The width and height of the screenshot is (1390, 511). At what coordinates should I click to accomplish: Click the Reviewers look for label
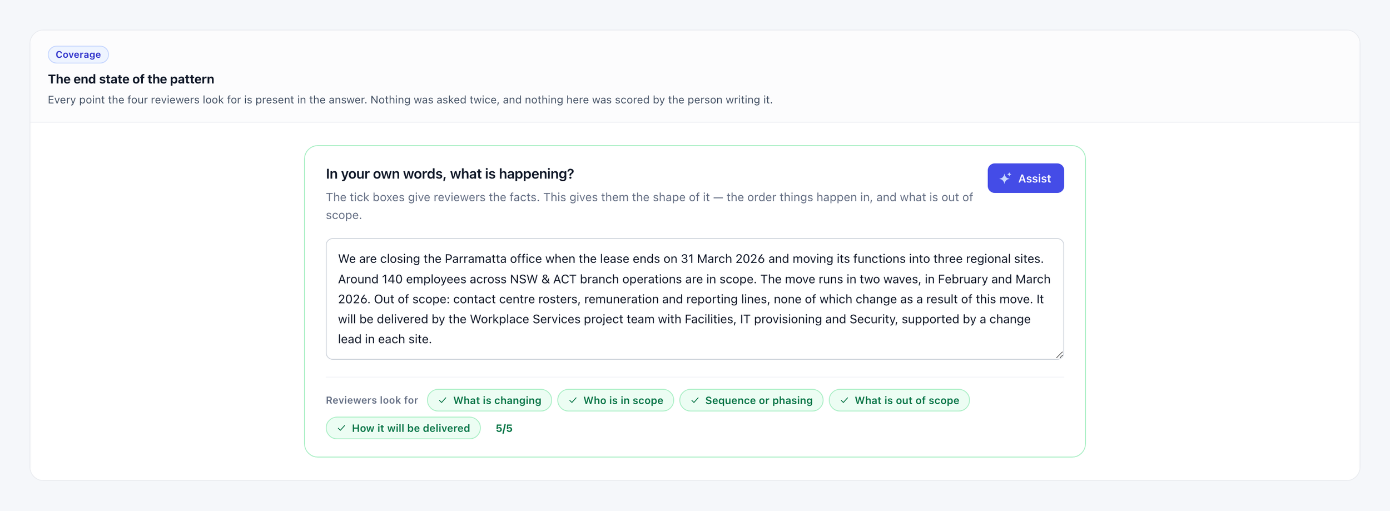[372, 400]
